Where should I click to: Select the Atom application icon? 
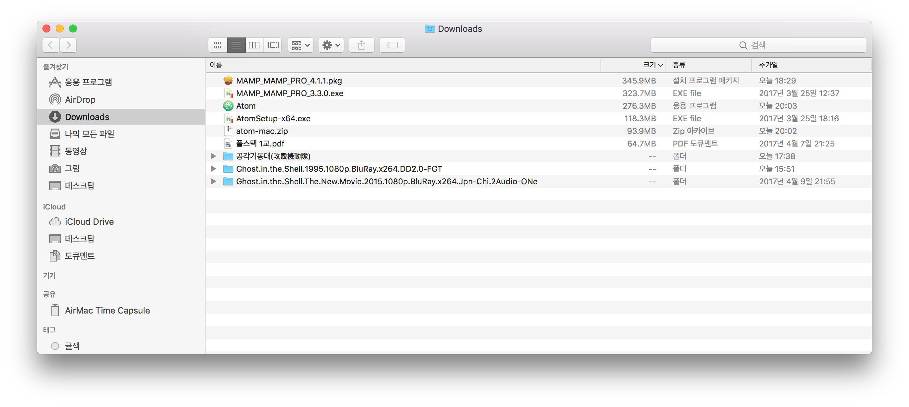coord(228,106)
